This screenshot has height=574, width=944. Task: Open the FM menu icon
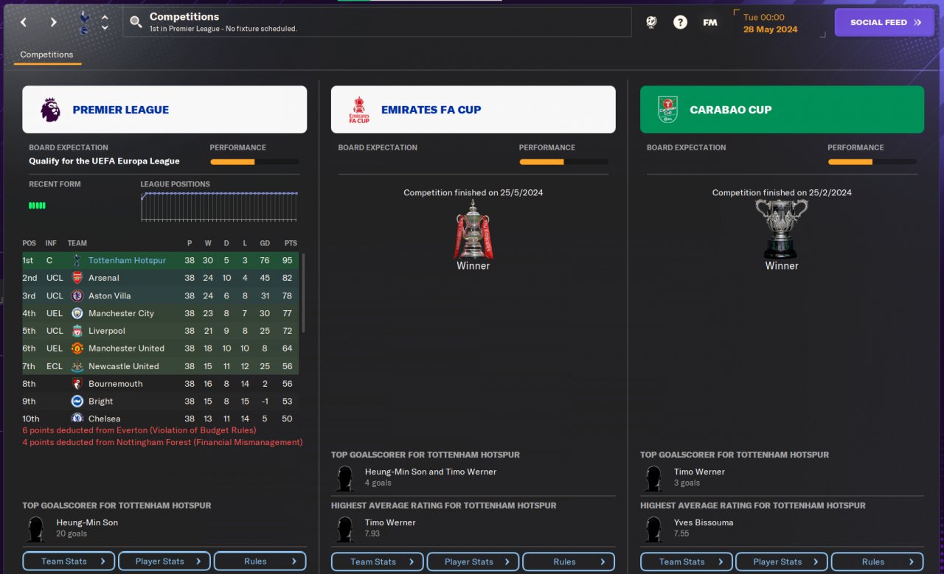coord(709,22)
